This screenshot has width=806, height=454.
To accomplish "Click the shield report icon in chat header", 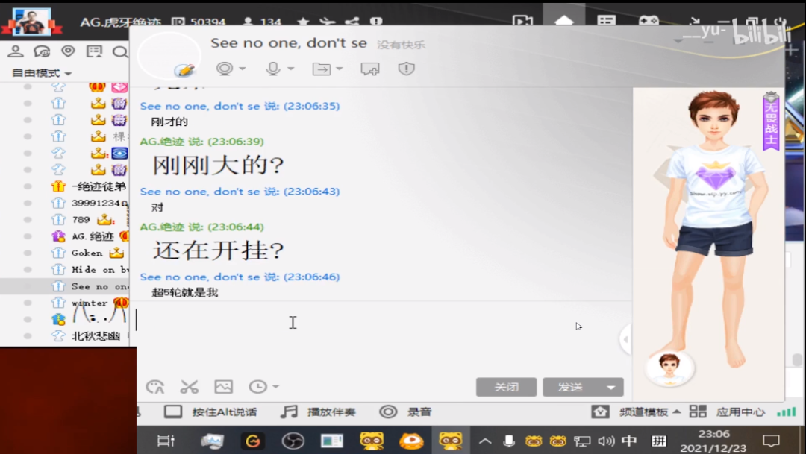I will [x=406, y=69].
